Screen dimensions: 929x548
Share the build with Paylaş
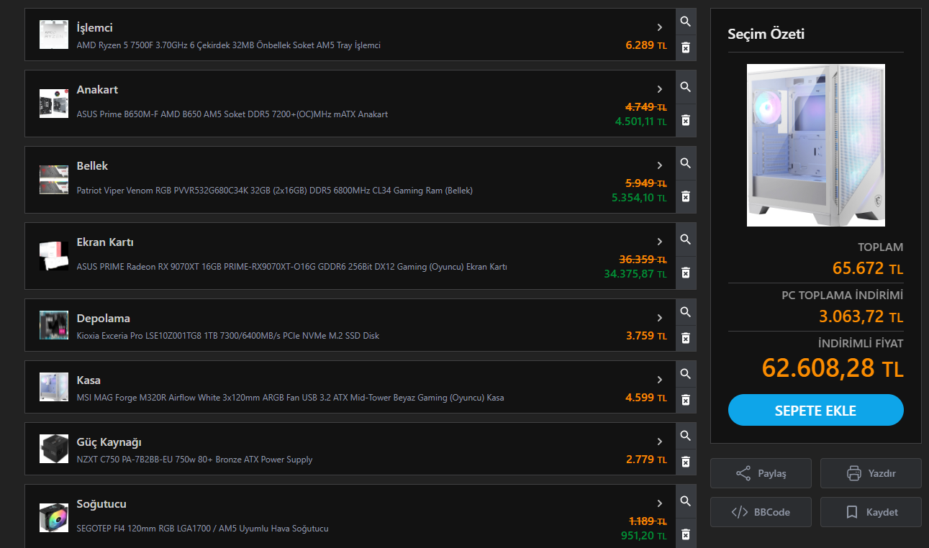pyautogui.click(x=761, y=473)
